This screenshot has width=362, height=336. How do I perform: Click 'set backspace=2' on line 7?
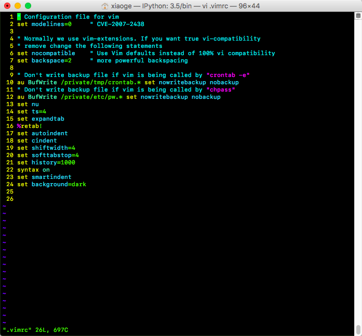pyautogui.click(x=44, y=60)
